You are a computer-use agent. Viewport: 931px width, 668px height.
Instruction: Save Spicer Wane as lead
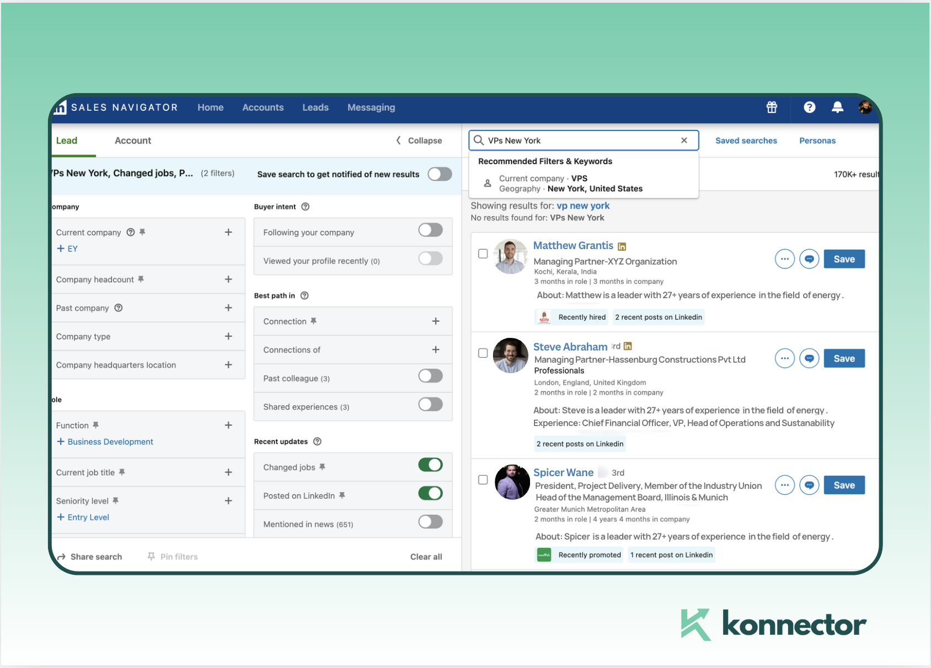pyautogui.click(x=844, y=485)
